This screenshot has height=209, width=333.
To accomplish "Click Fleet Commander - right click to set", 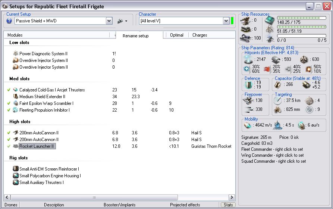I will coord(272,149).
